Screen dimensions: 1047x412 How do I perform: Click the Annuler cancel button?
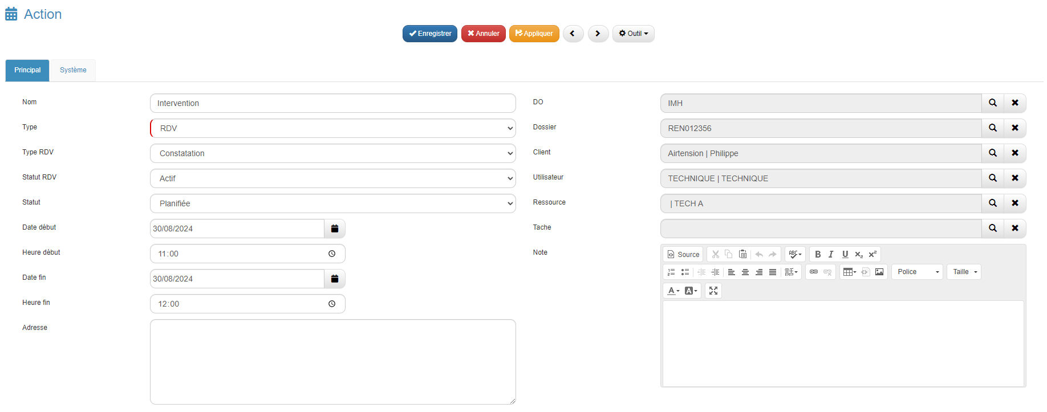coord(483,34)
